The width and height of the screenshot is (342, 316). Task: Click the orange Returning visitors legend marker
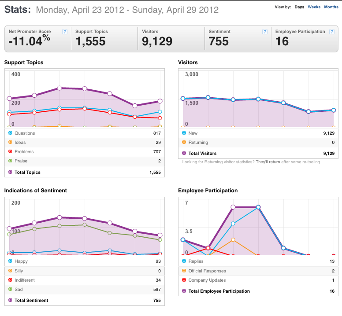click(x=184, y=142)
